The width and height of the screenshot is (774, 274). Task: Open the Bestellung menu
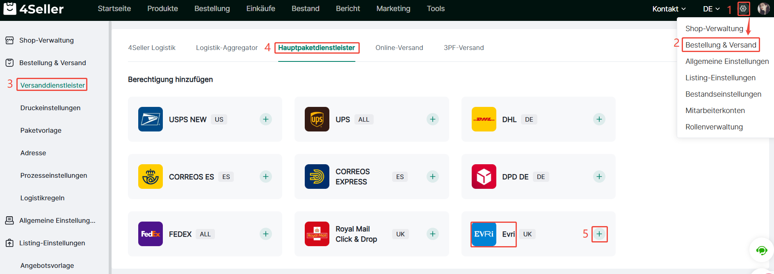(212, 9)
